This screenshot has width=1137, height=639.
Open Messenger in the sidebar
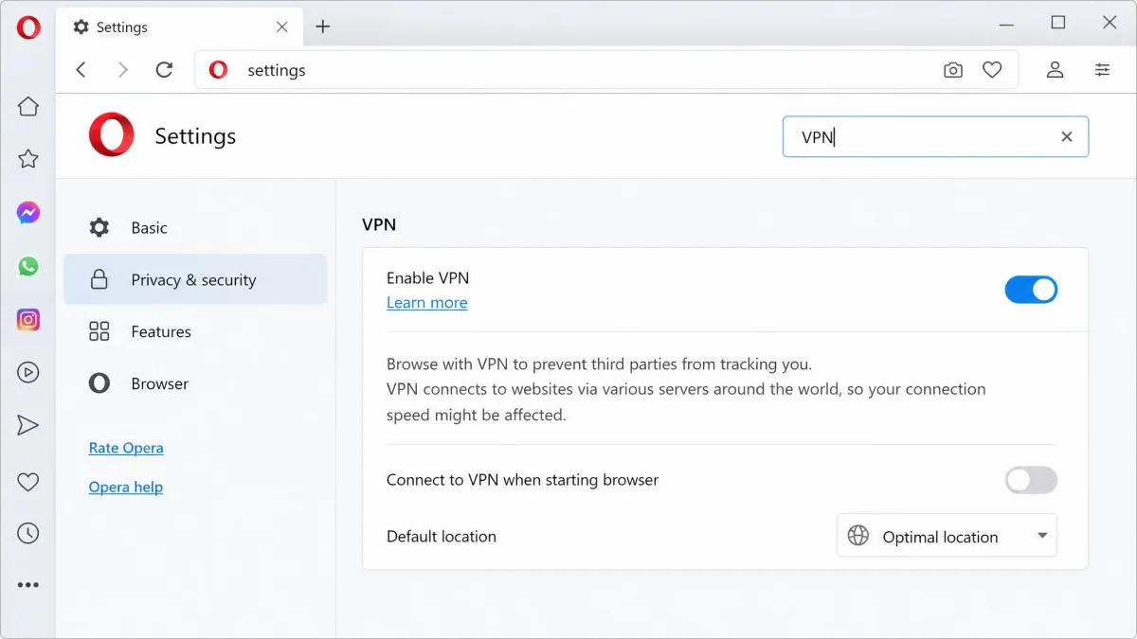pos(28,213)
